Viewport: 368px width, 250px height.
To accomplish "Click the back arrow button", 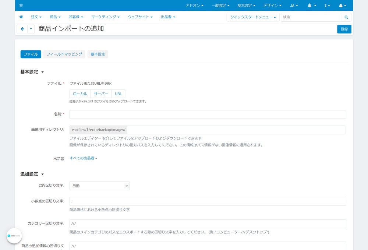I will coord(22,29).
